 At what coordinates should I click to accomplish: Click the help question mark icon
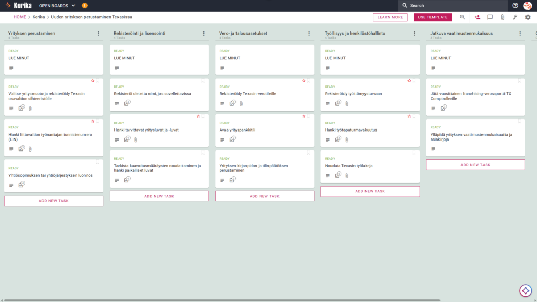tap(515, 5)
